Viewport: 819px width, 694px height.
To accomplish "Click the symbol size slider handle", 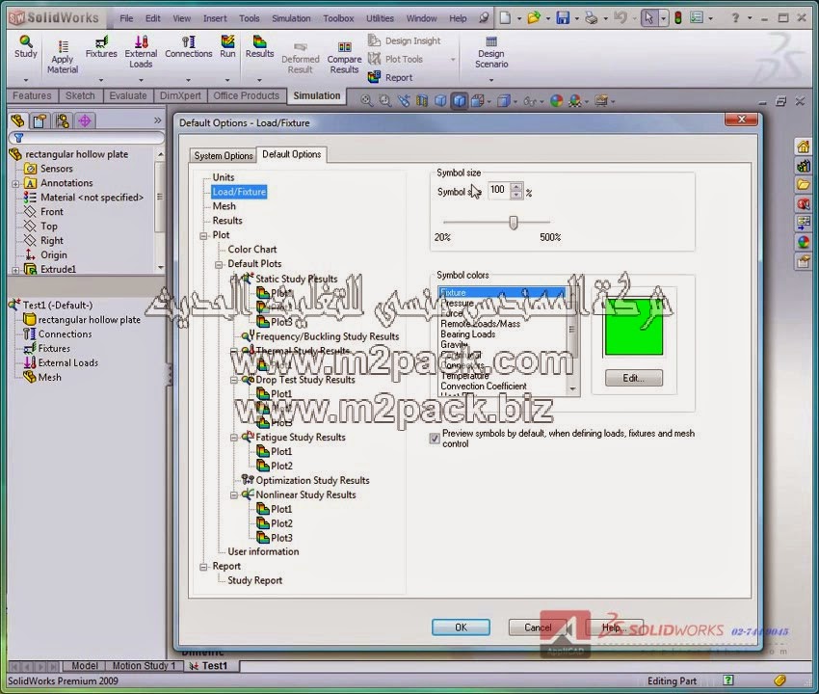I will coord(514,224).
